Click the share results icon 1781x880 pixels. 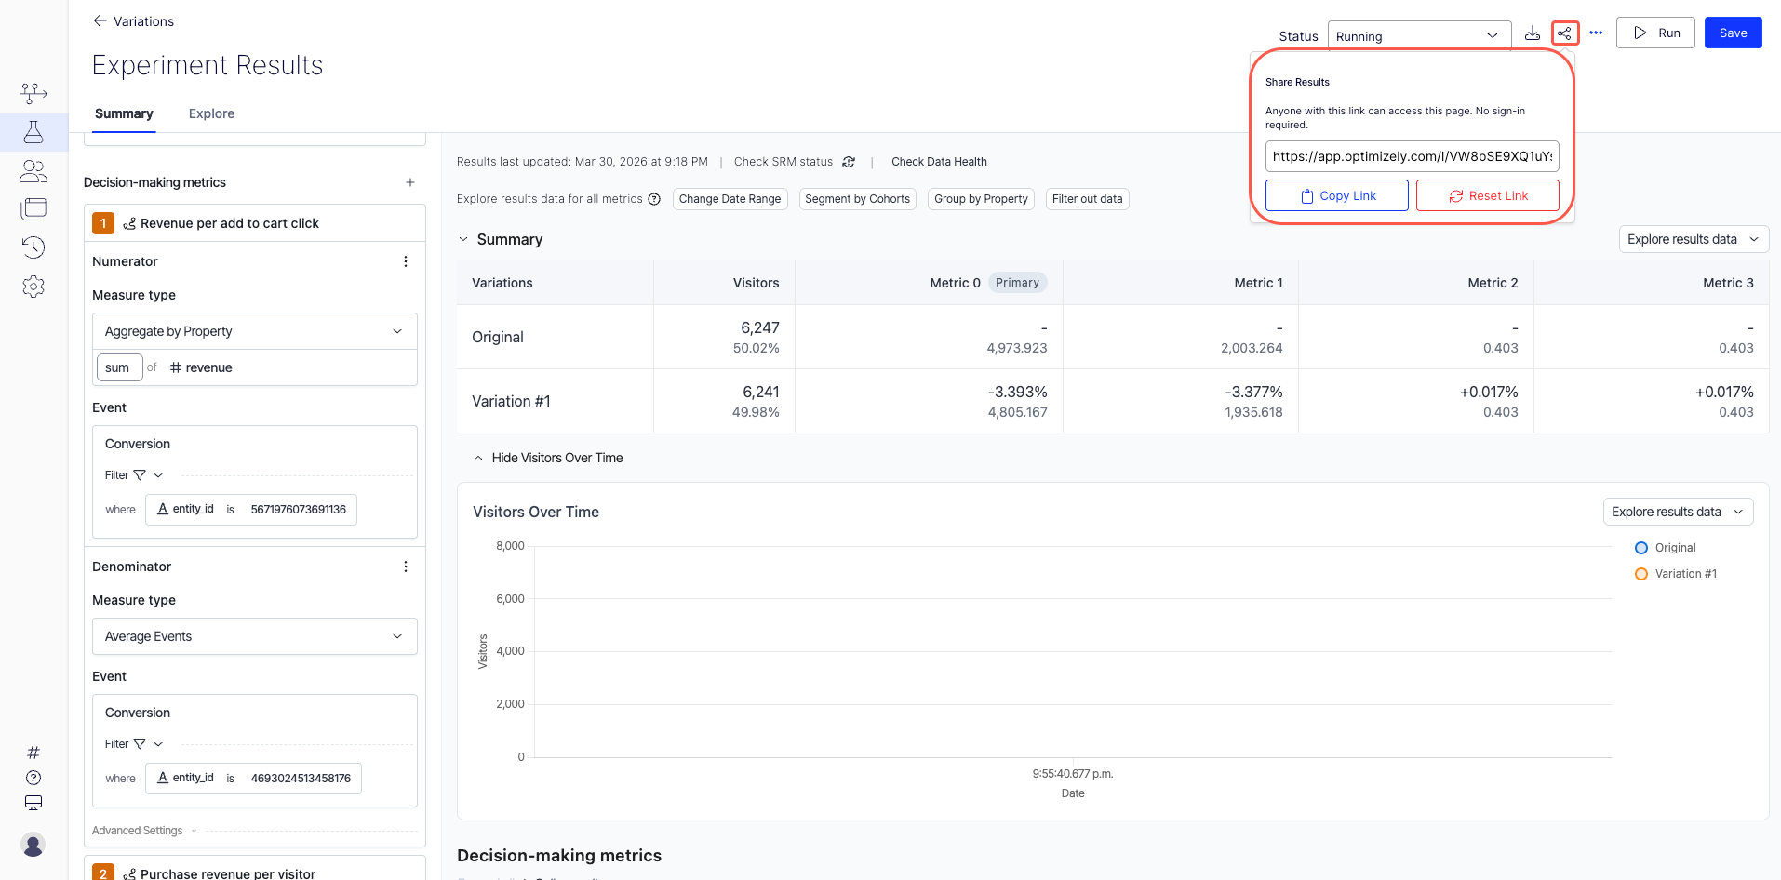(x=1565, y=33)
